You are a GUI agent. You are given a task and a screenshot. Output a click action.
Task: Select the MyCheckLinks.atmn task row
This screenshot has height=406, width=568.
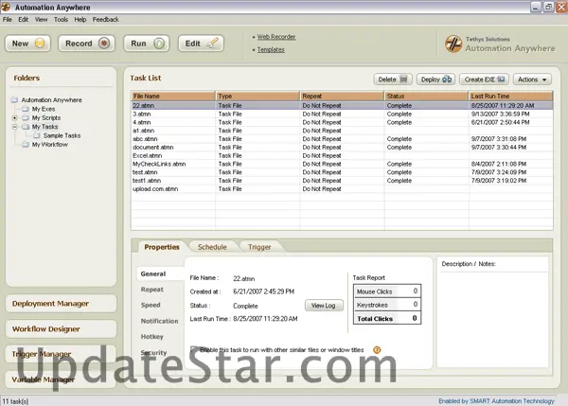click(342, 164)
